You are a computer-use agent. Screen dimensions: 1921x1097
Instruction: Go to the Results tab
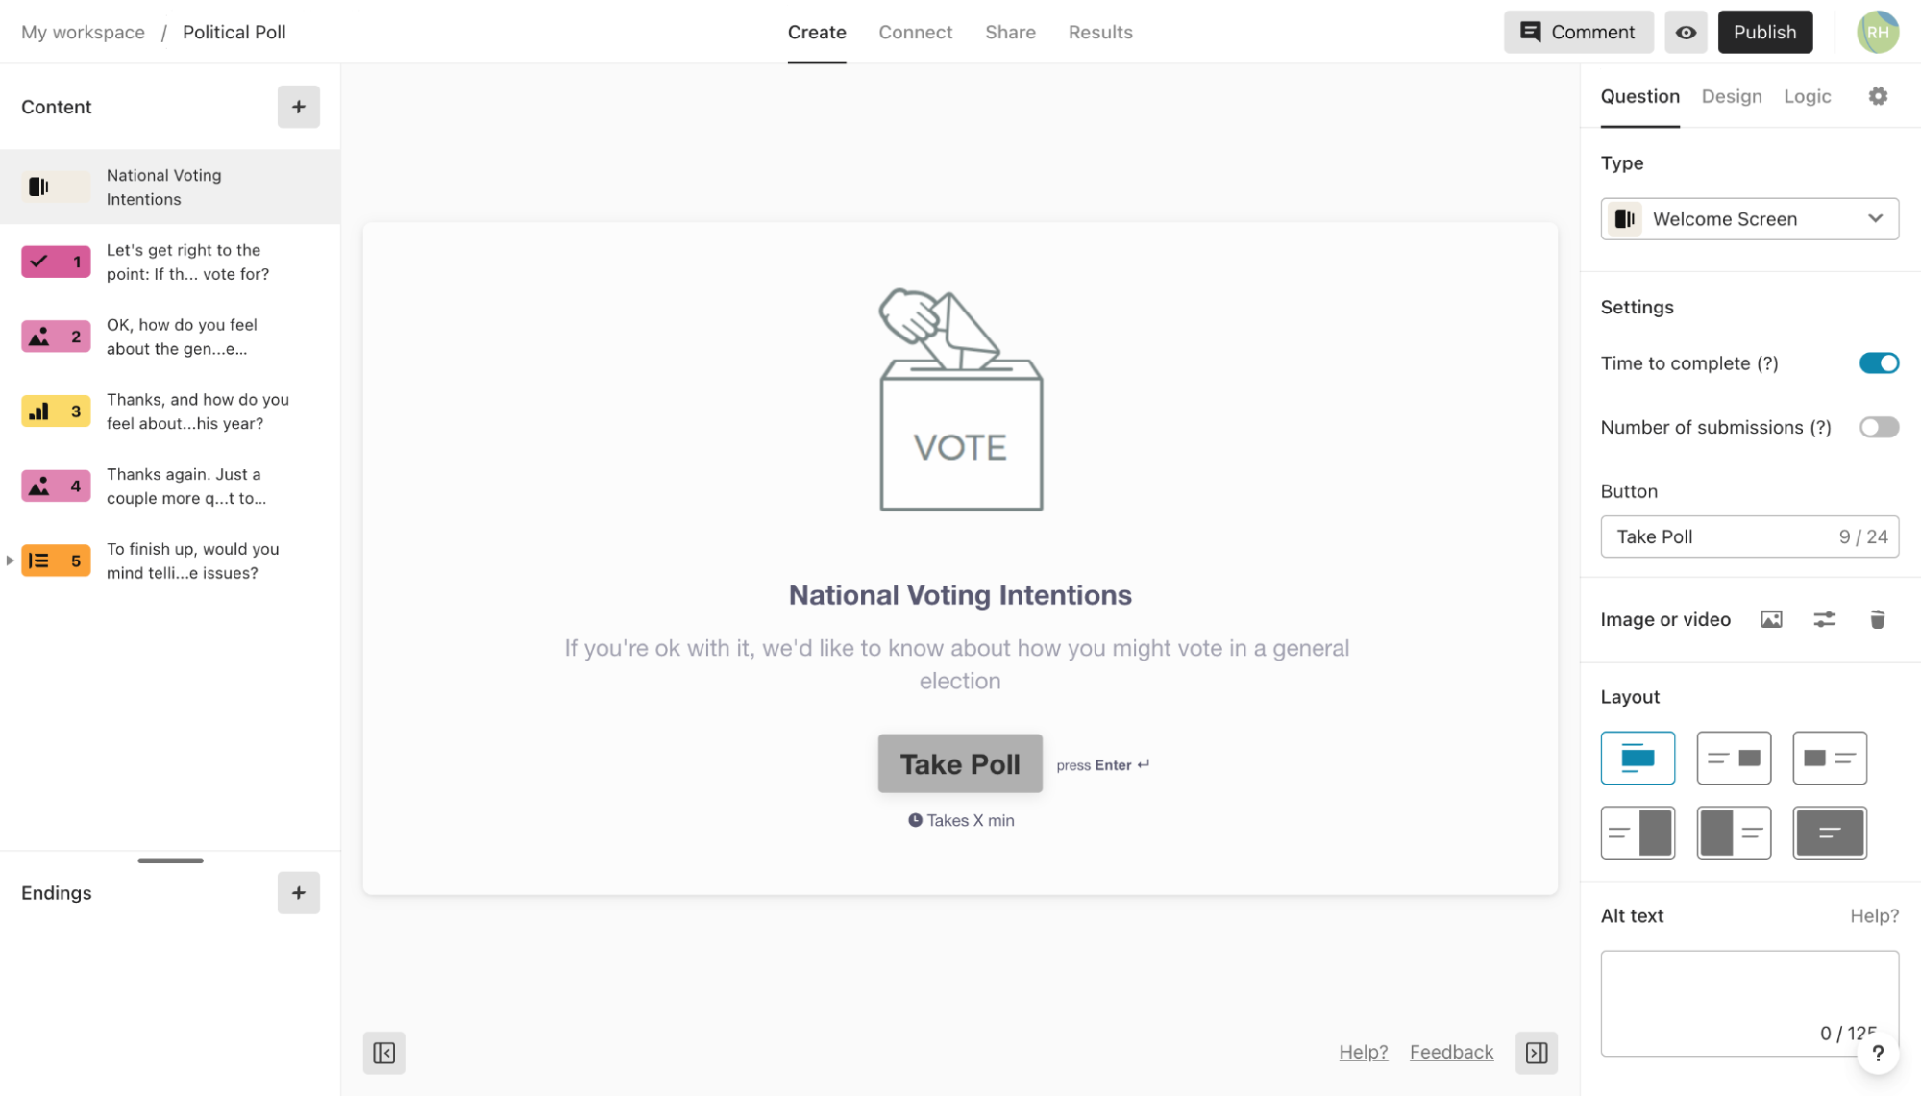(1100, 32)
